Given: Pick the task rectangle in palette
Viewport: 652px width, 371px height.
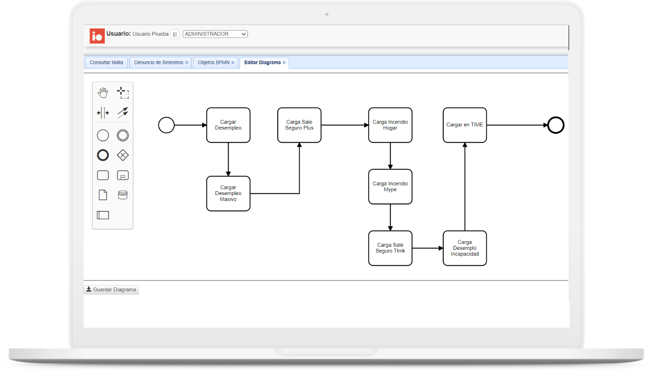Looking at the screenshot, I should [103, 175].
